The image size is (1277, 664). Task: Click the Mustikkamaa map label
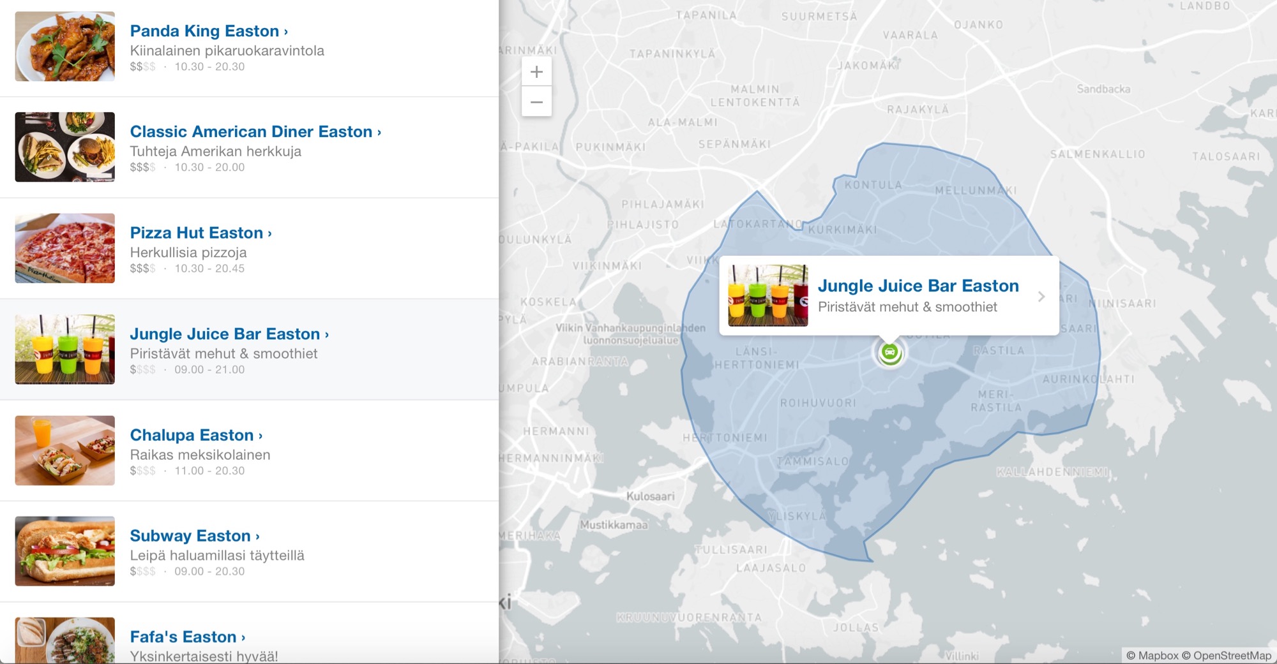click(x=614, y=525)
